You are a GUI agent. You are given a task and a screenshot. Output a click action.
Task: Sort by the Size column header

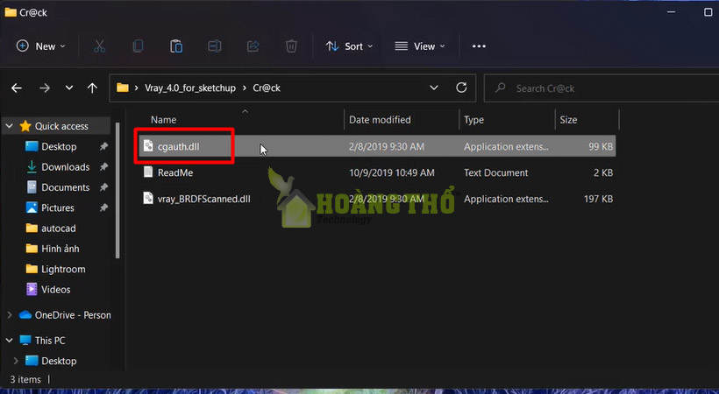pyautogui.click(x=568, y=120)
